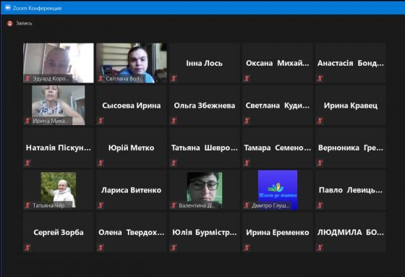Click muted mic icon on Юлія Бурмістр tile
The image size is (405, 277).
(174, 247)
